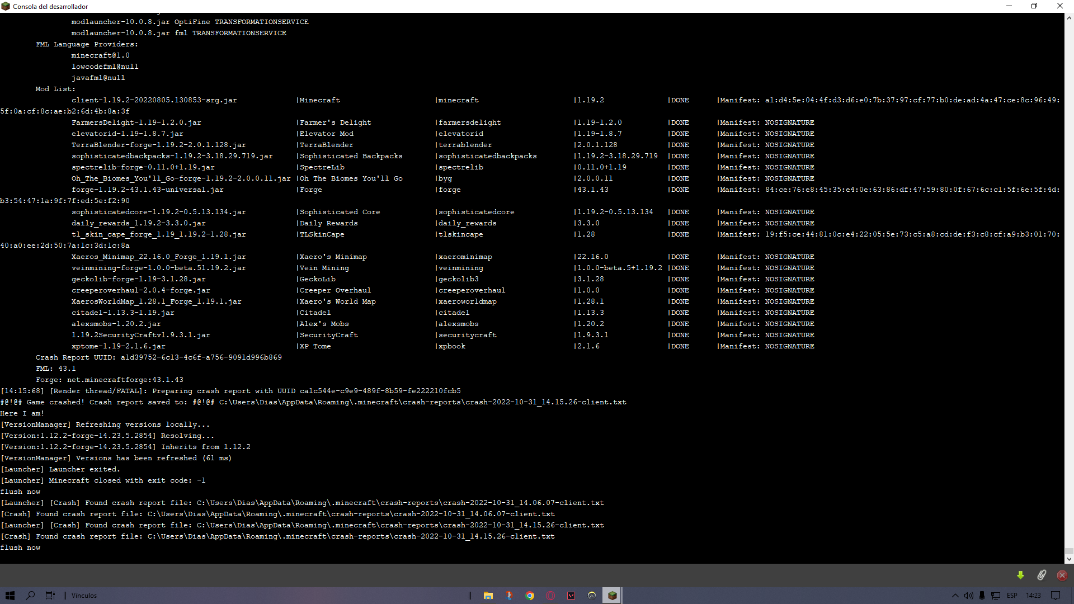This screenshot has height=604, width=1074.
Task: Open the Windows Start menu
Action: 10,596
